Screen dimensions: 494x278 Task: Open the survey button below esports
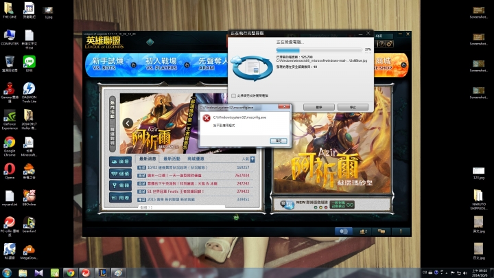pos(120,198)
